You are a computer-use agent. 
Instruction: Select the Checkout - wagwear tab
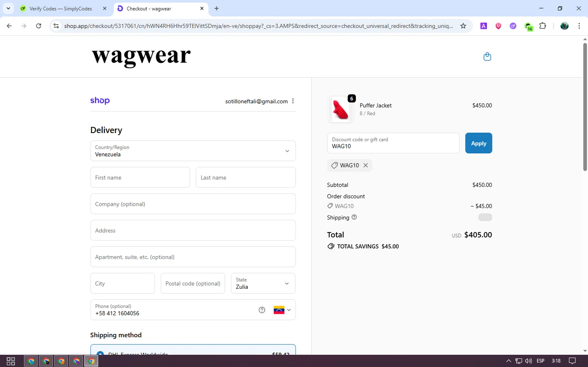coord(161,8)
